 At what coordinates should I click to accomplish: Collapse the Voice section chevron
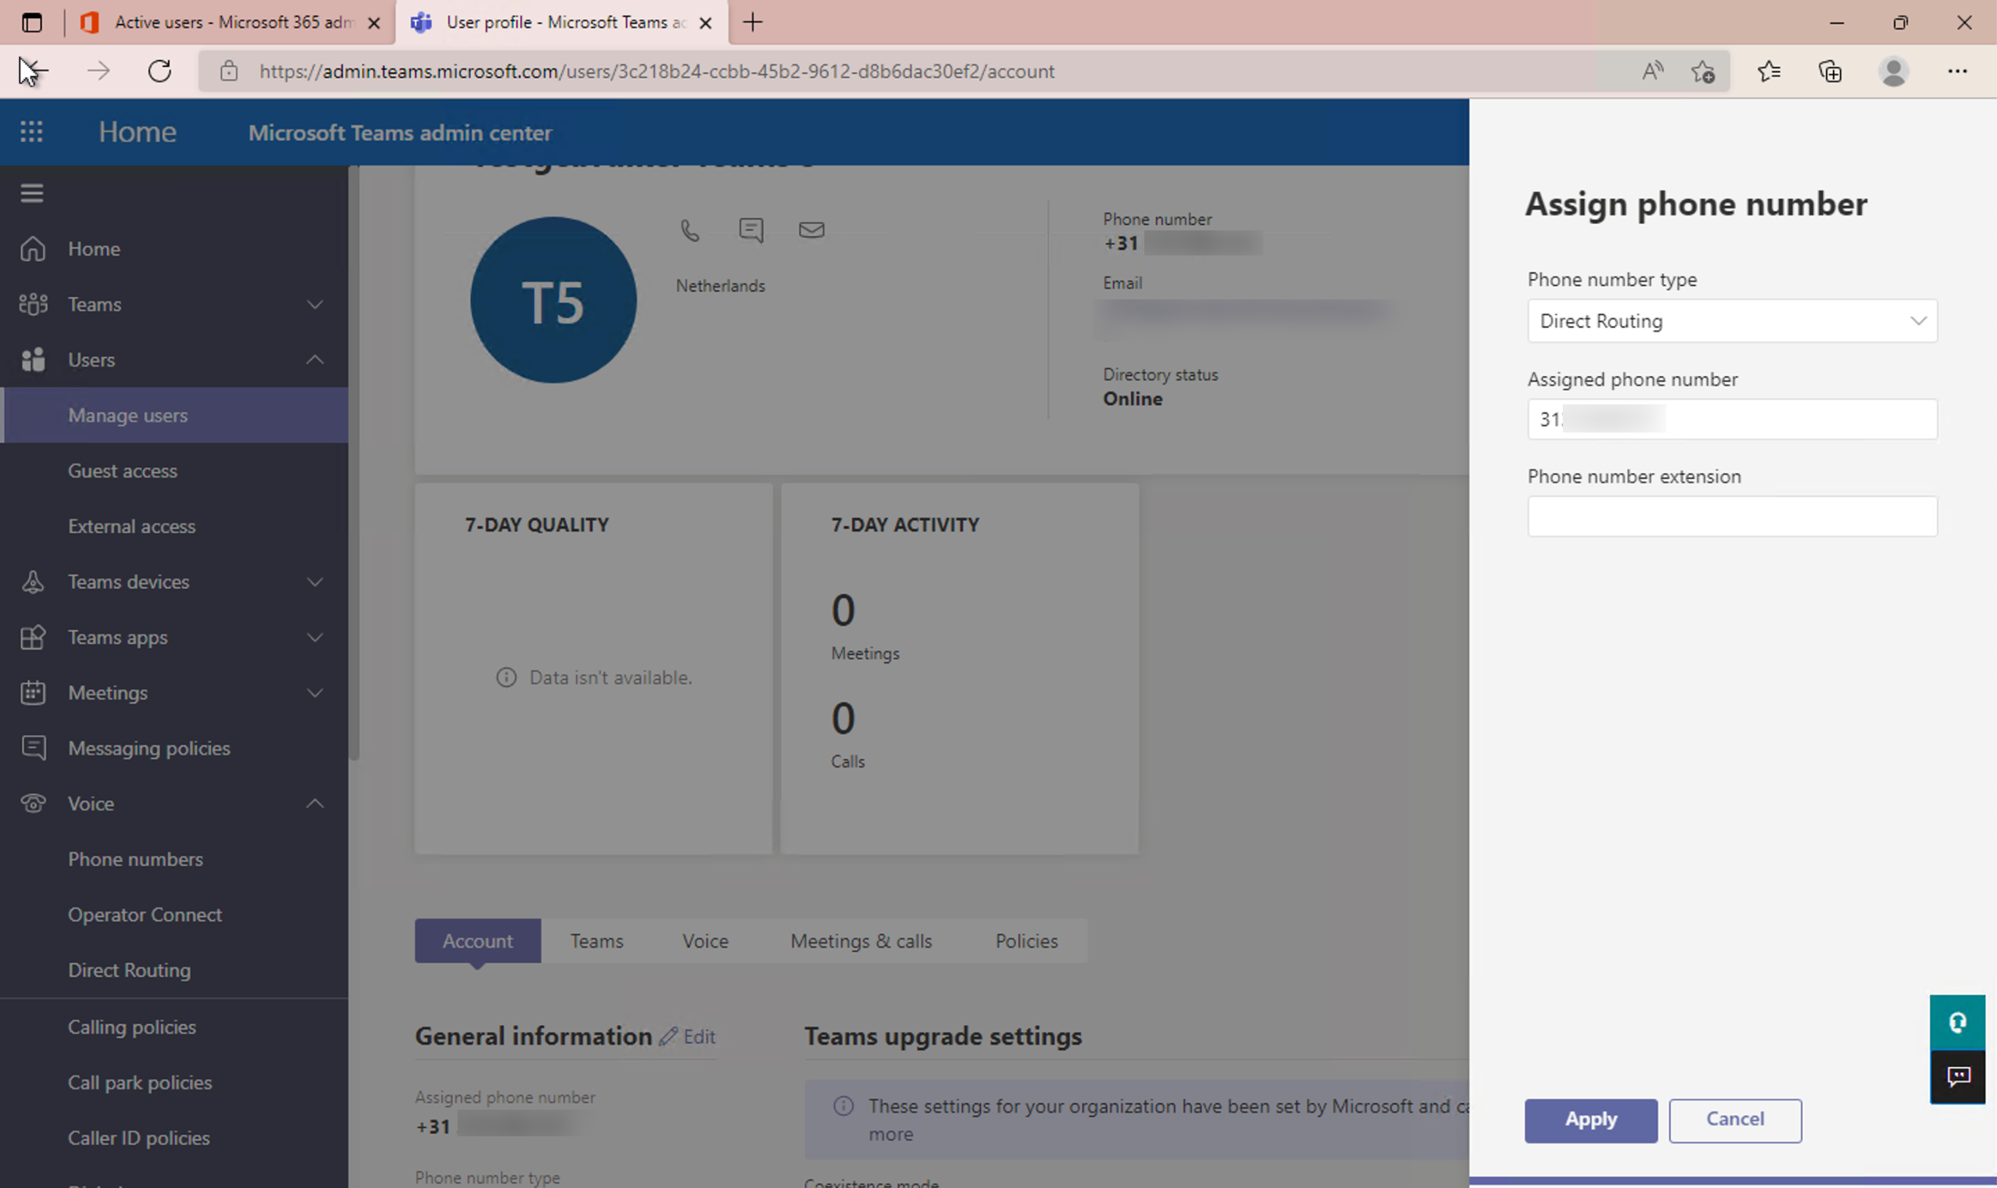pyautogui.click(x=315, y=804)
